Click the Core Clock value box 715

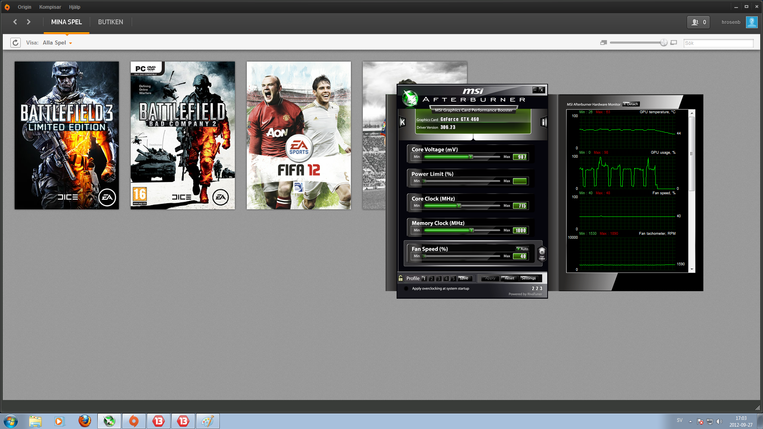(x=520, y=206)
